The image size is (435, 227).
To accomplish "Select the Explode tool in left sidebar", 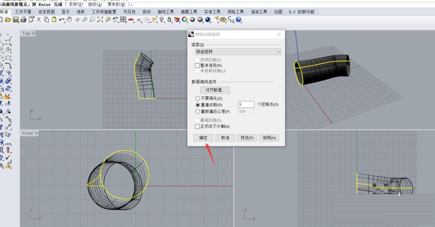I will coord(7,97).
